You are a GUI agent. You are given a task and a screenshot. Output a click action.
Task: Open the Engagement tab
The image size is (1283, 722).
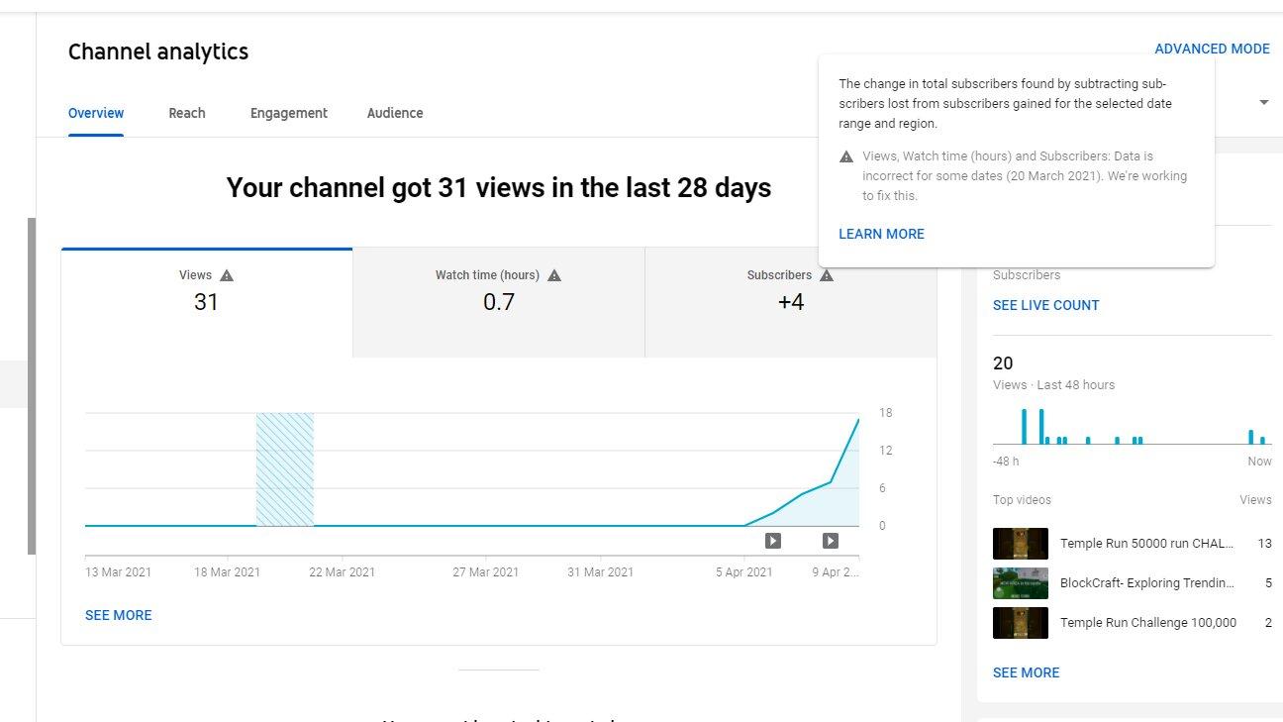(x=289, y=113)
